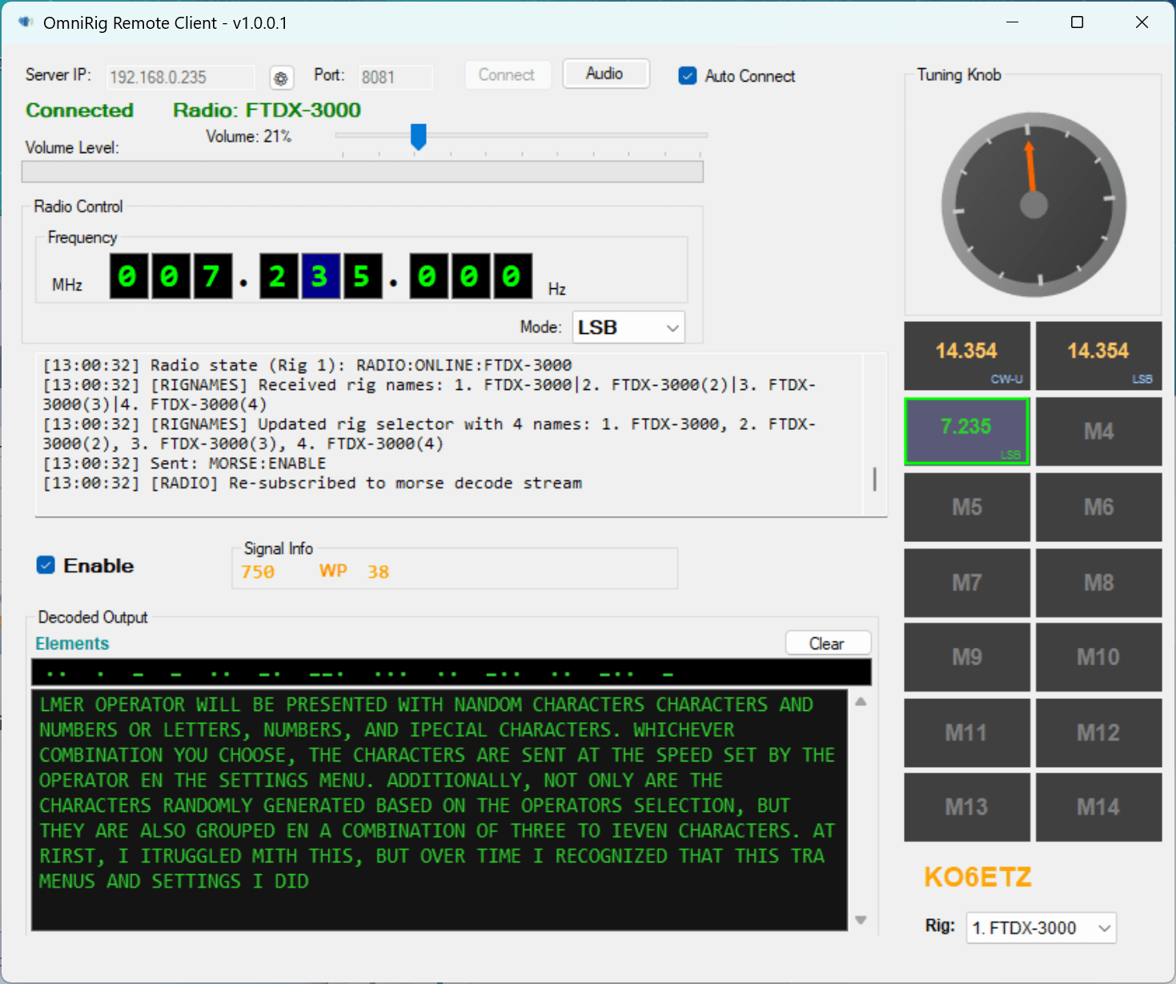
Task: Open the Mode dropdown showing LSB
Action: pos(628,327)
